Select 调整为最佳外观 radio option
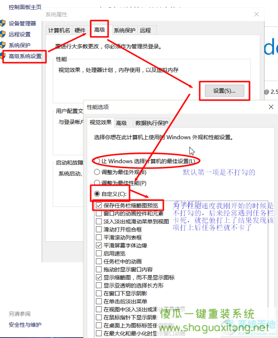 [97, 172]
